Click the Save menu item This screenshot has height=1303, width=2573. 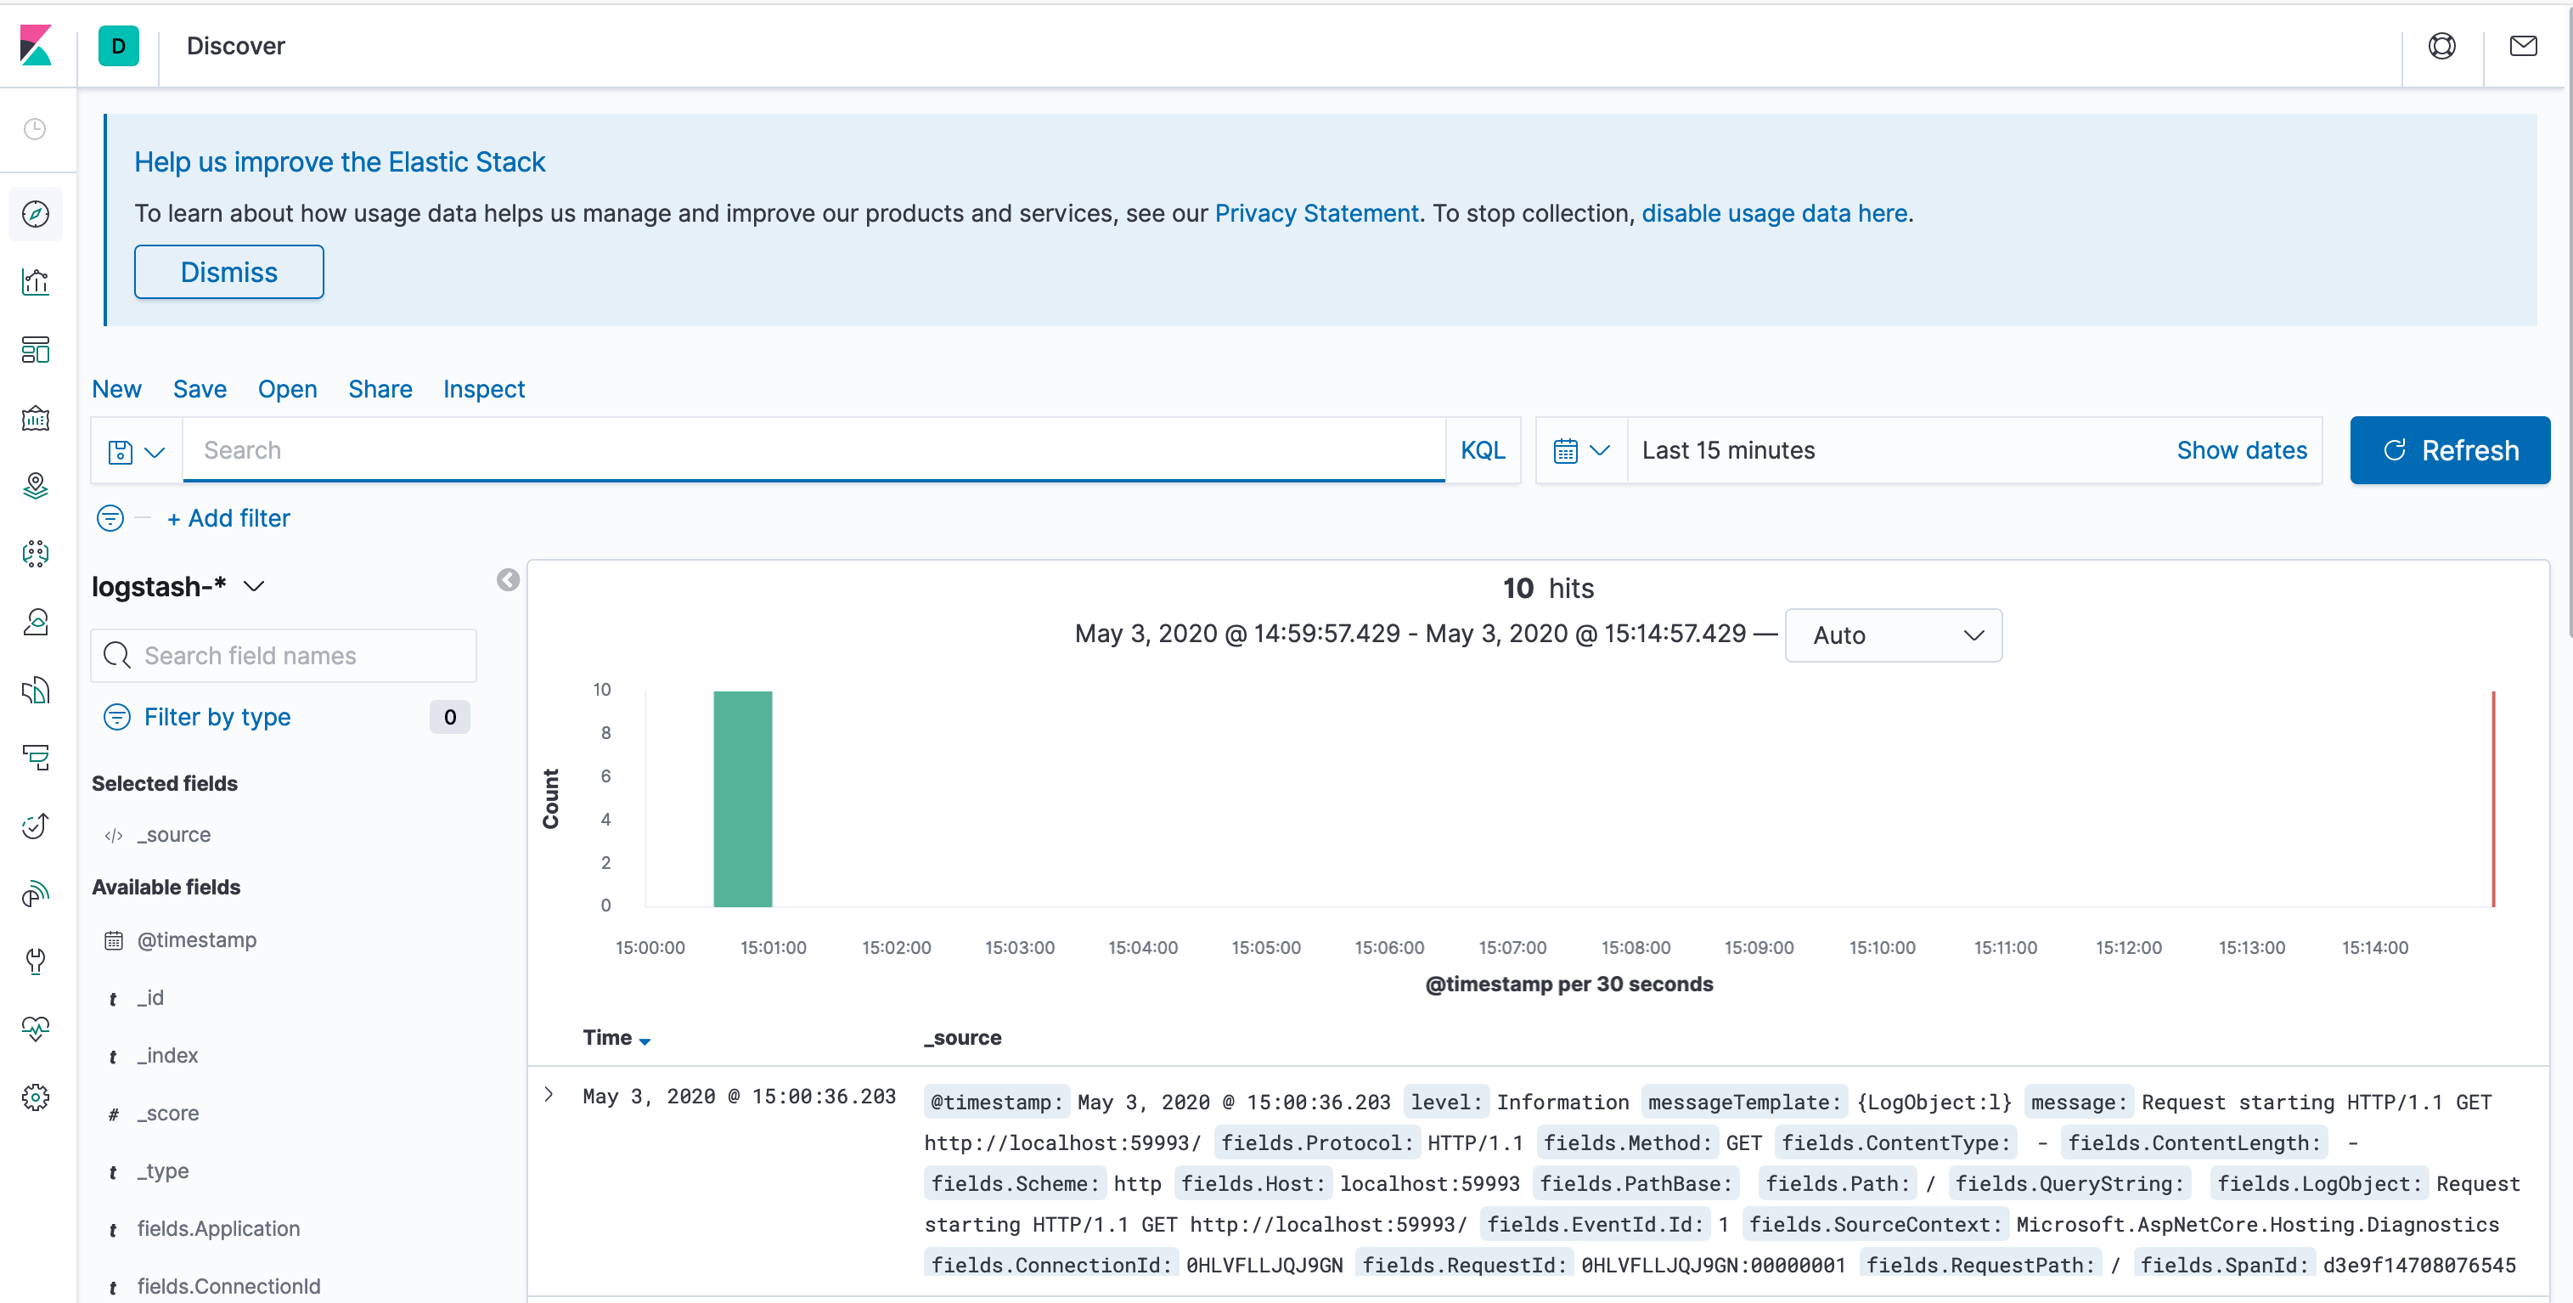200,389
